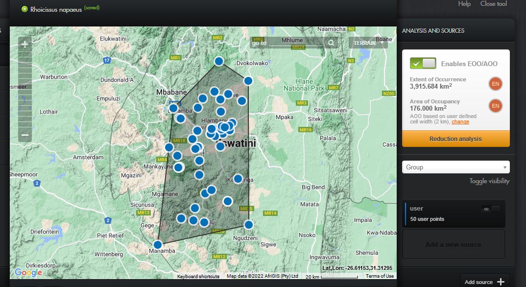Viewport: 526px width, 287px height.
Task: Open the TERRAIN map type dropdown
Action: click(368, 43)
